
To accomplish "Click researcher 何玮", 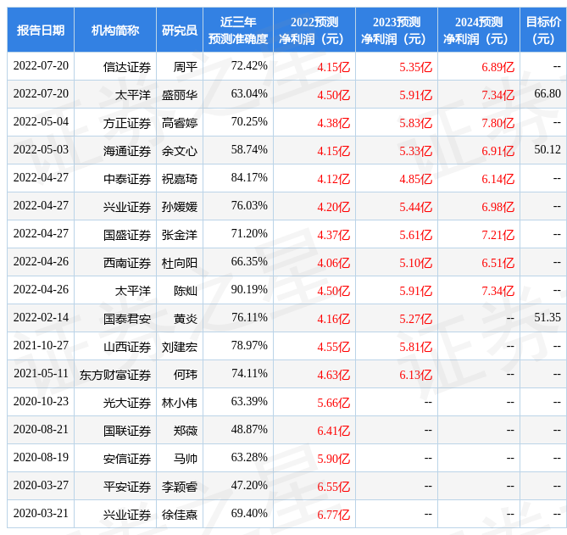I will point(185,375).
